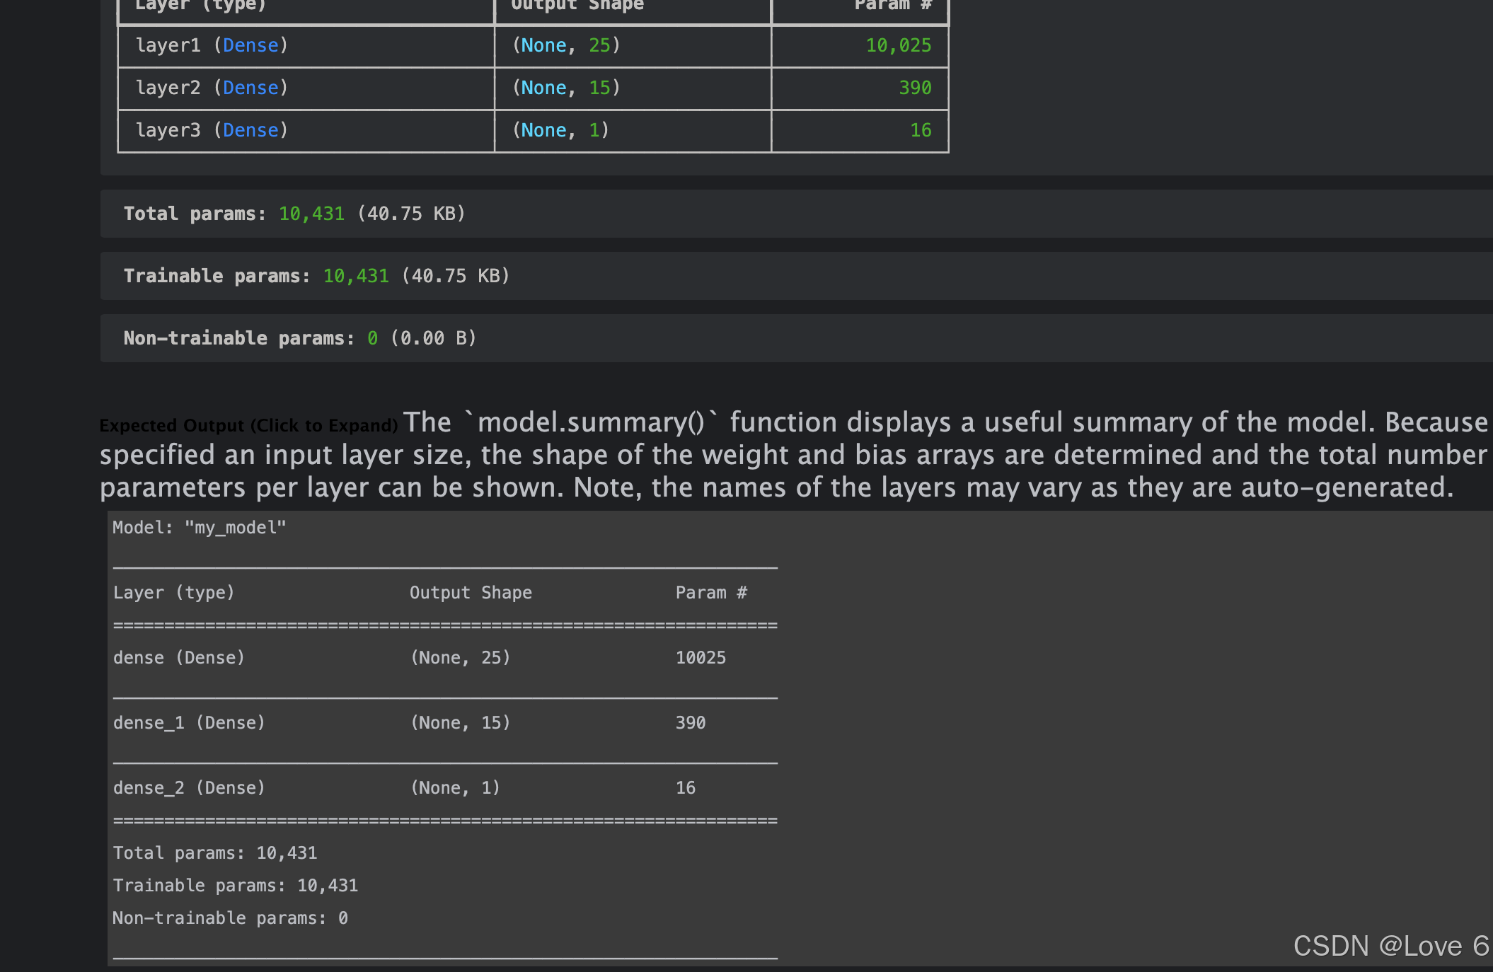Click '(None, 1)' in layer3 row
This screenshot has width=1493, height=972.
(560, 130)
